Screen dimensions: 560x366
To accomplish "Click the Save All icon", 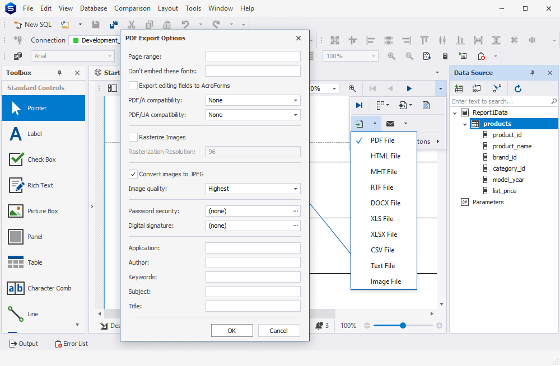I will pos(114,24).
